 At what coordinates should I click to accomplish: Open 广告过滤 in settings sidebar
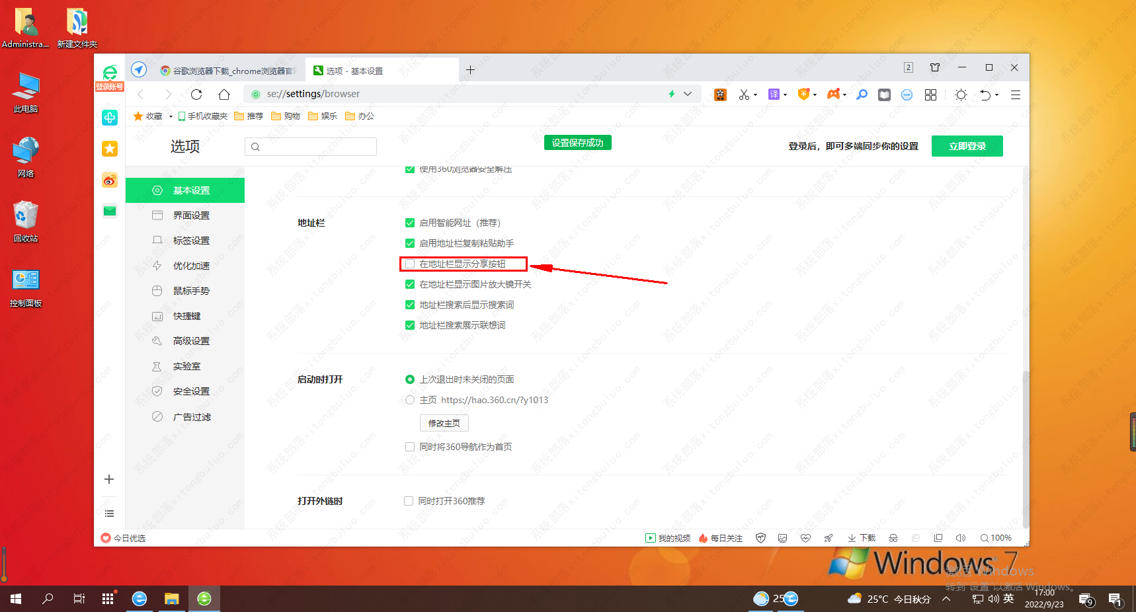coord(185,417)
